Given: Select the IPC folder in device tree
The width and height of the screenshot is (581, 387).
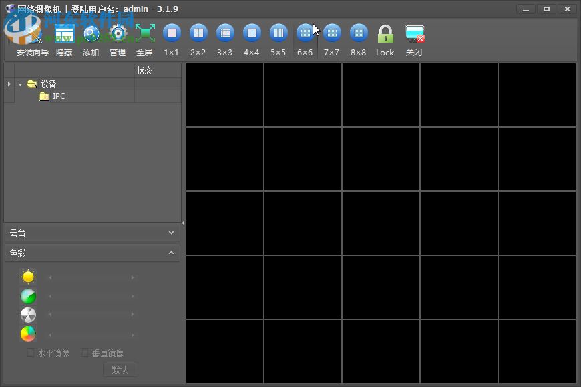Looking at the screenshot, I should pyautogui.click(x=59, y=96).
